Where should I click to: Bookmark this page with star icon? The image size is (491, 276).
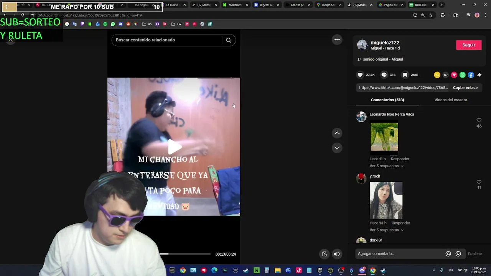[x=430, y=15]
